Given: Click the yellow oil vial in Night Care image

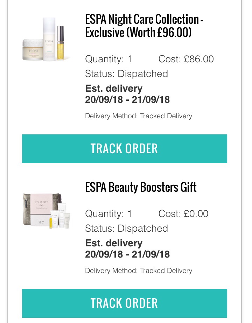Looking at the screenshot, I should point(60,43).
